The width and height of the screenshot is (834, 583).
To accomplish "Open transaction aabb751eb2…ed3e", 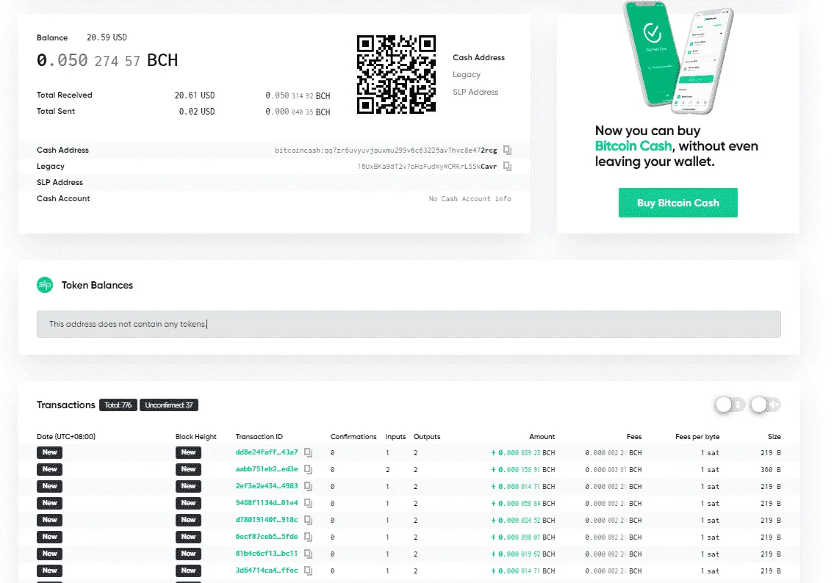I will coord(267,469).
